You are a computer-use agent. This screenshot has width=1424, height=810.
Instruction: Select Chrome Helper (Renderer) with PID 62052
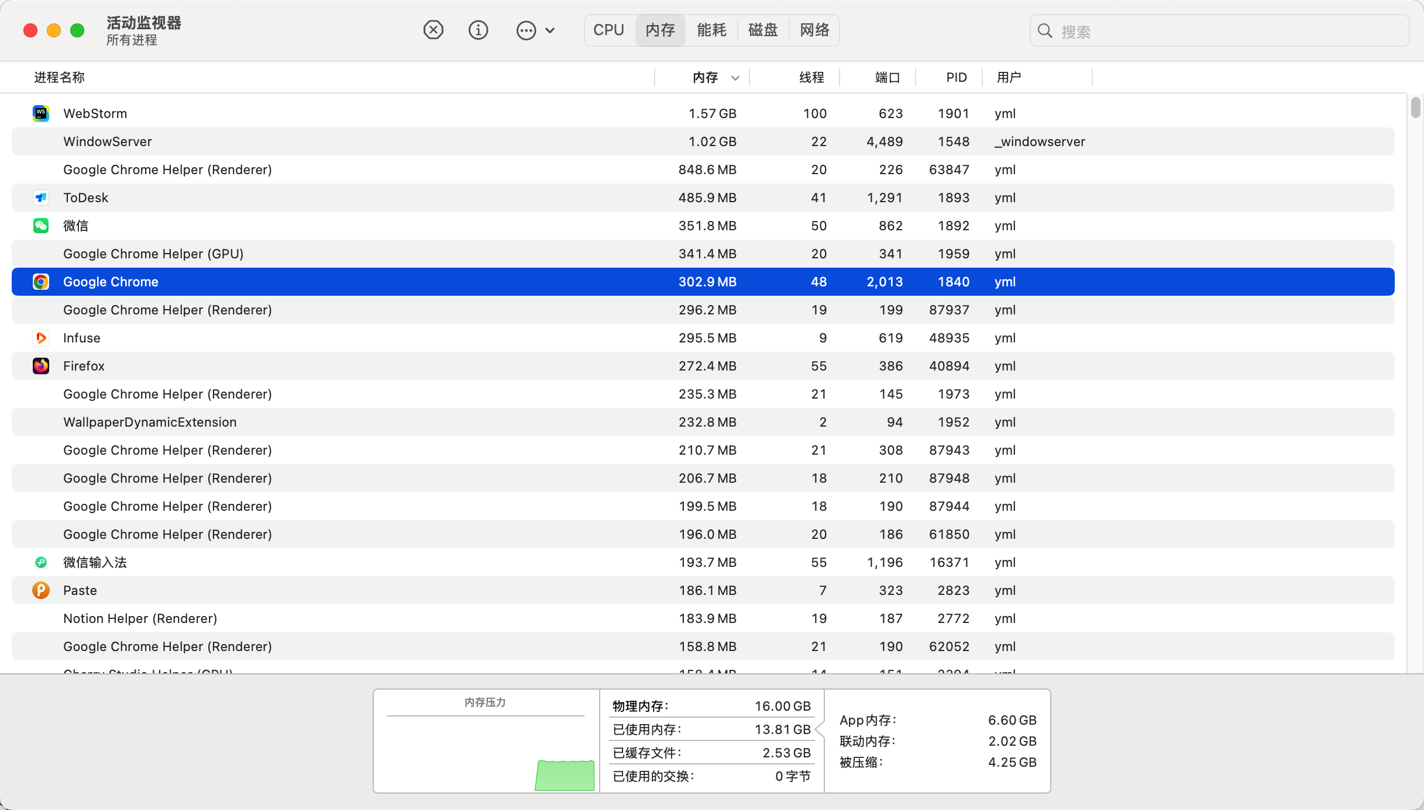(703, 646)
